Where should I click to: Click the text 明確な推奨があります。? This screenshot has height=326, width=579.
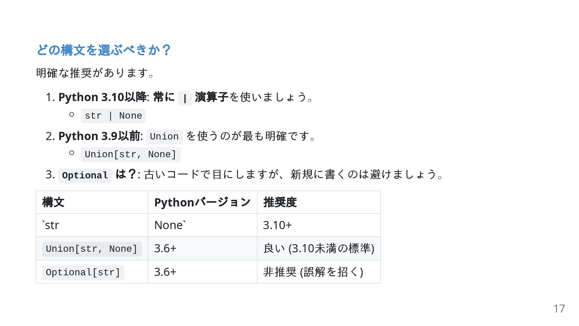pyautogui.click(x=95, y=73)
